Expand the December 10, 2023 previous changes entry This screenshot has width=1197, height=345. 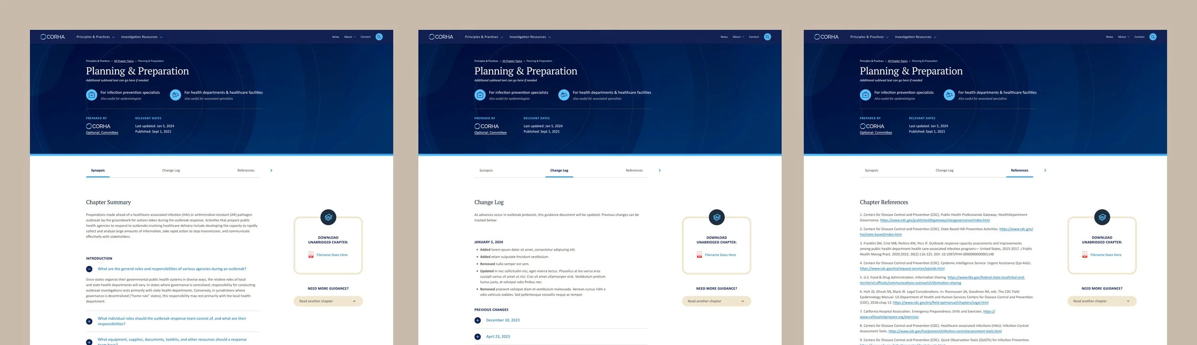tap(477, 321)
